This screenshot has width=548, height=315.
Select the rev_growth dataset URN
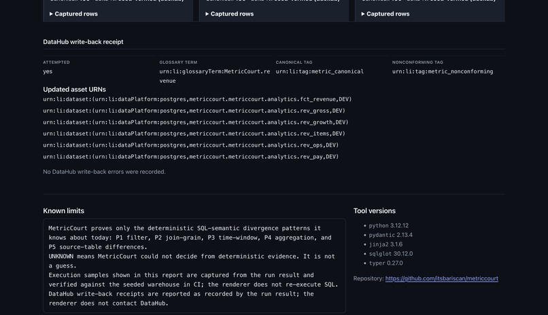[196, 122]
